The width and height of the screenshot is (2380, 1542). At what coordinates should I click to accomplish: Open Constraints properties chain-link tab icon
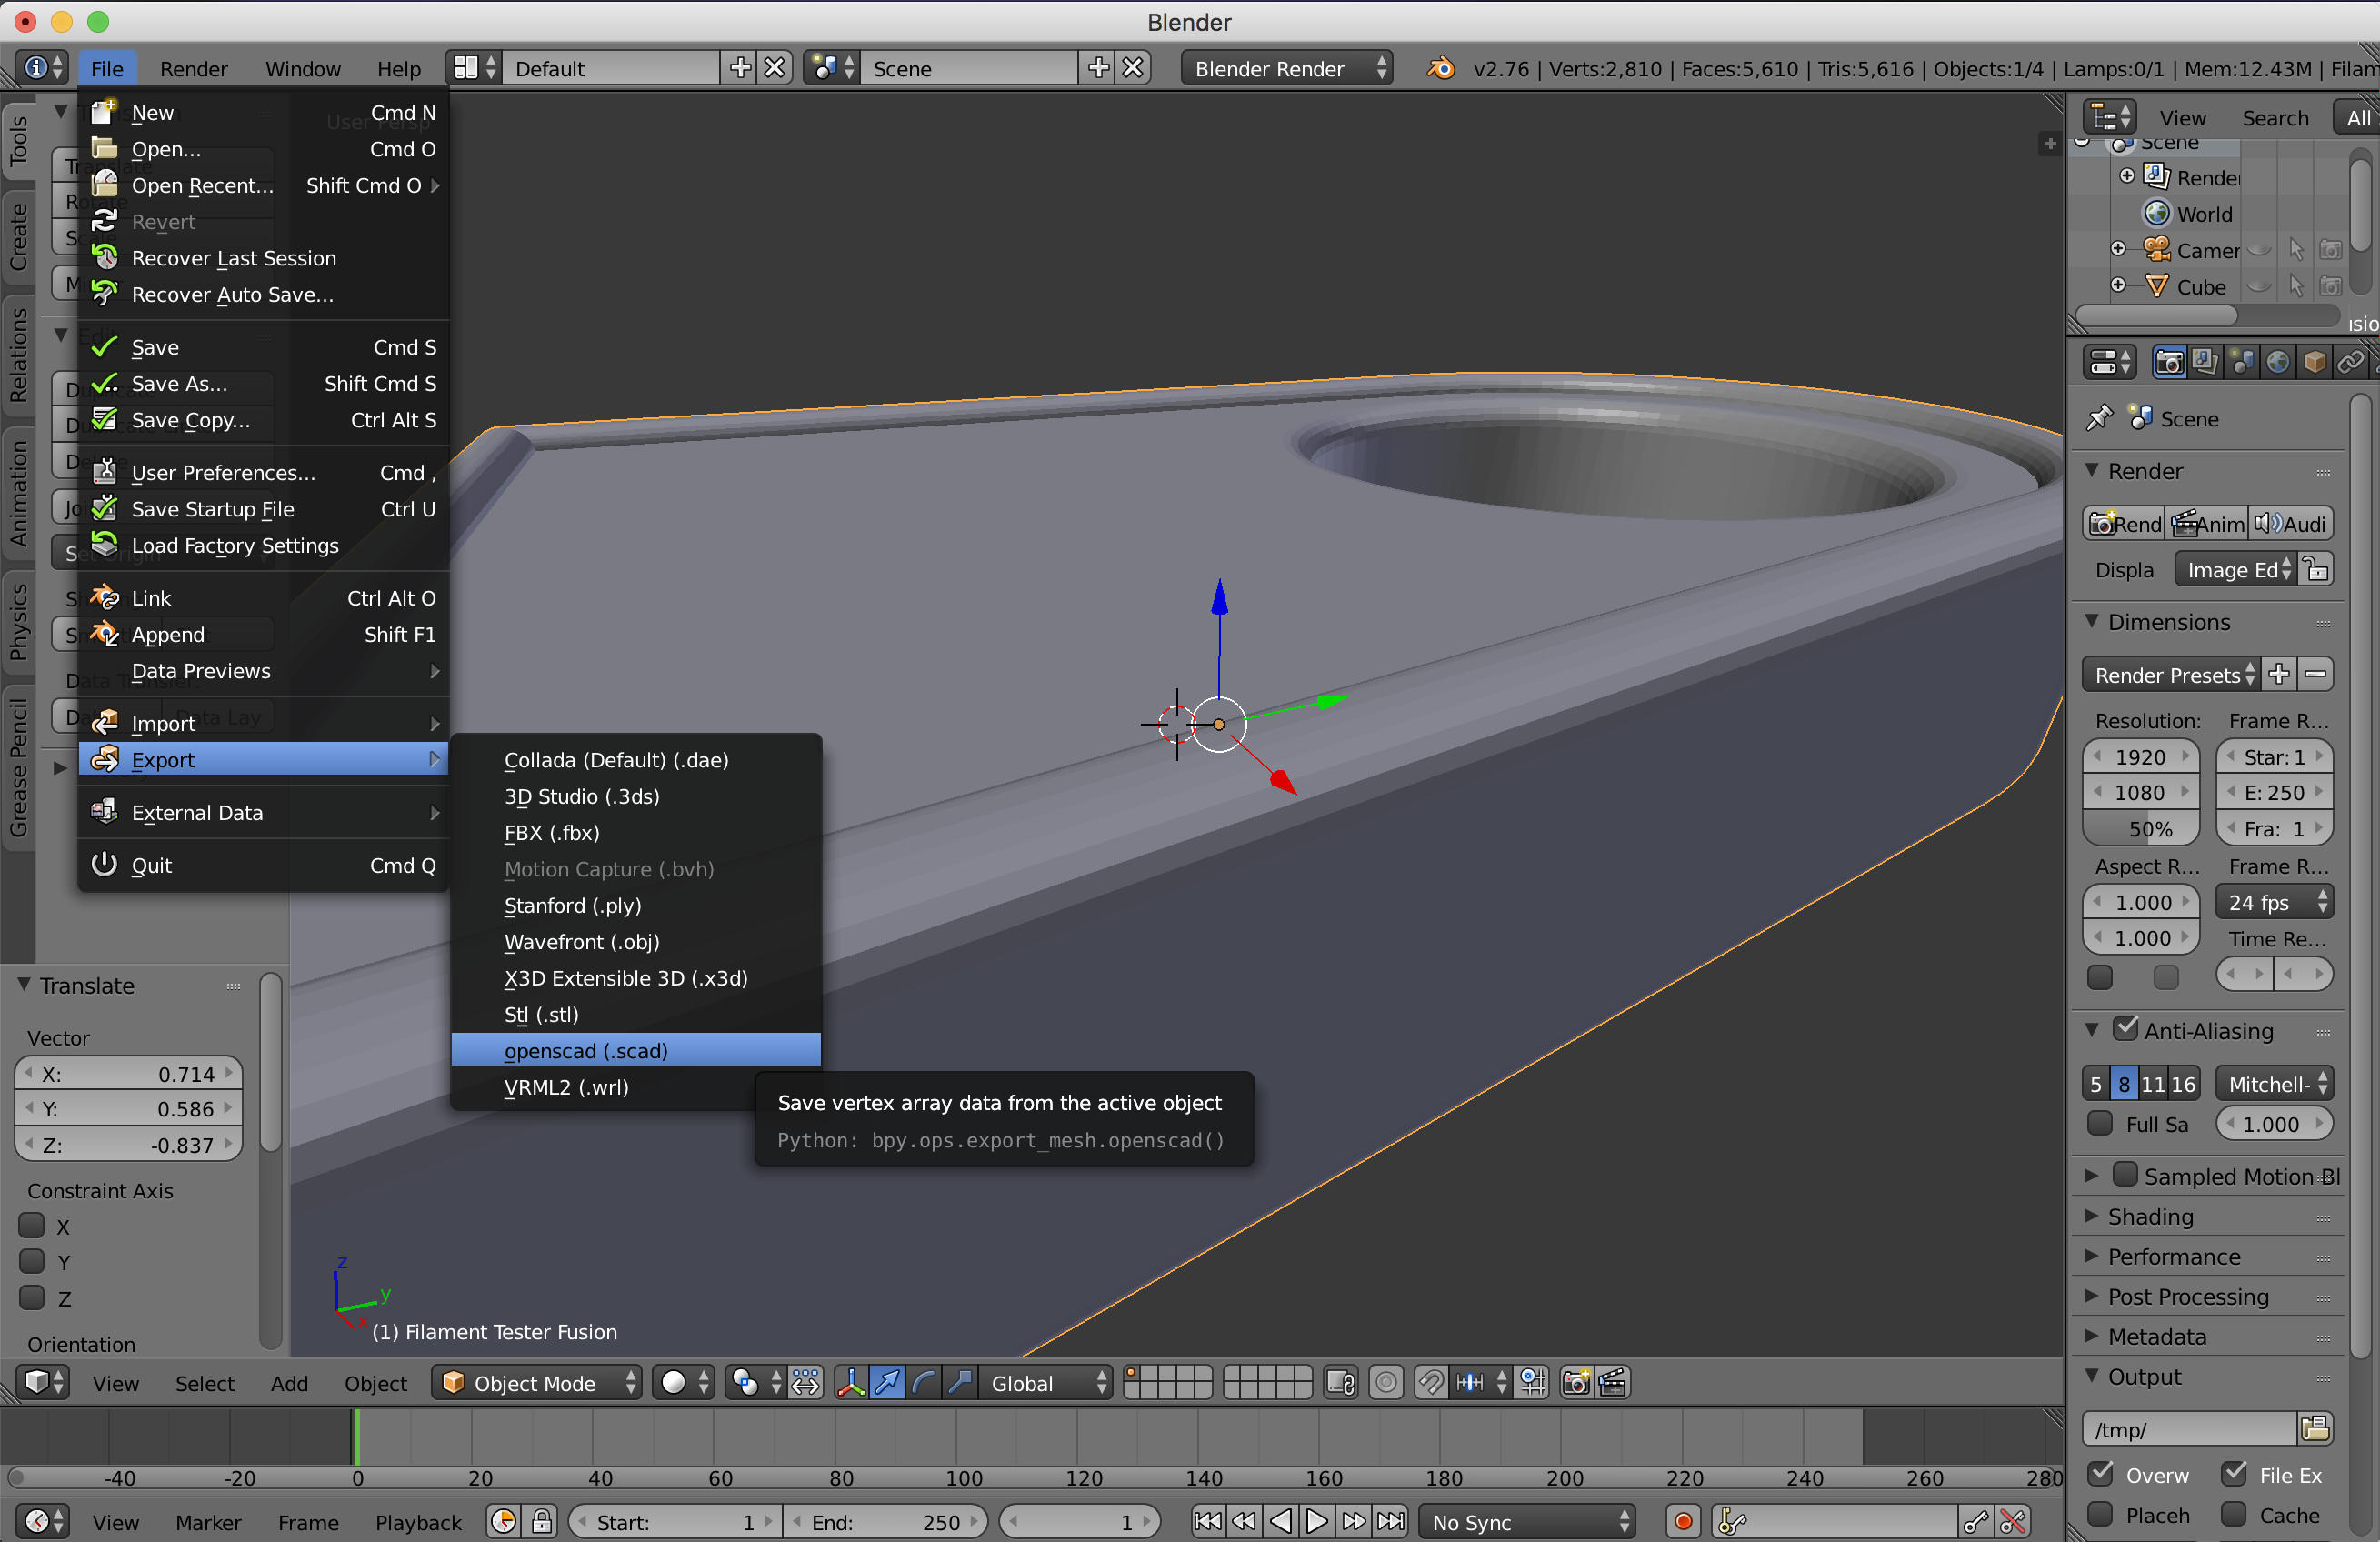tap(2350, 362)
